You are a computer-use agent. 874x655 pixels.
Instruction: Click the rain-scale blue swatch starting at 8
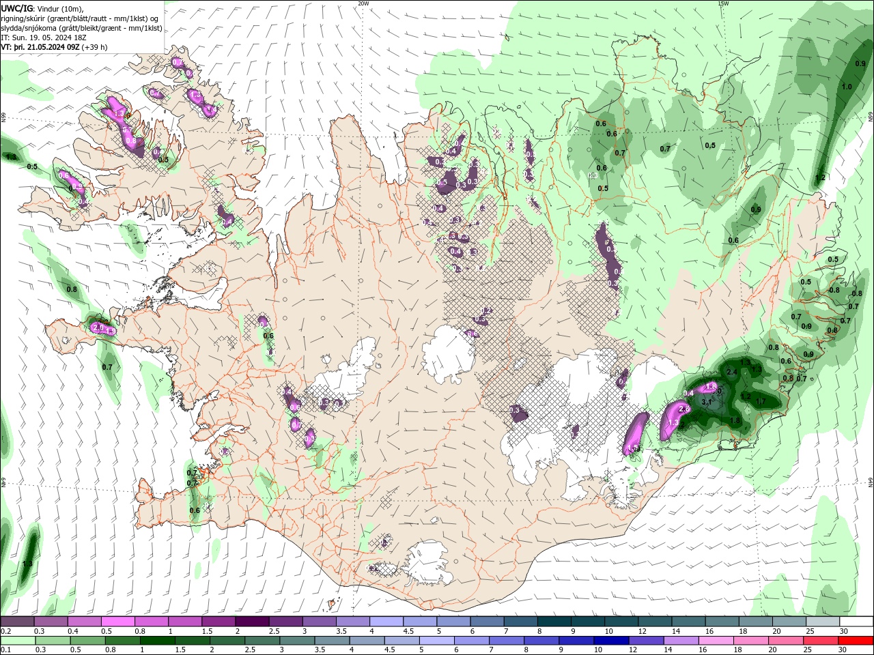pos(542,641)
